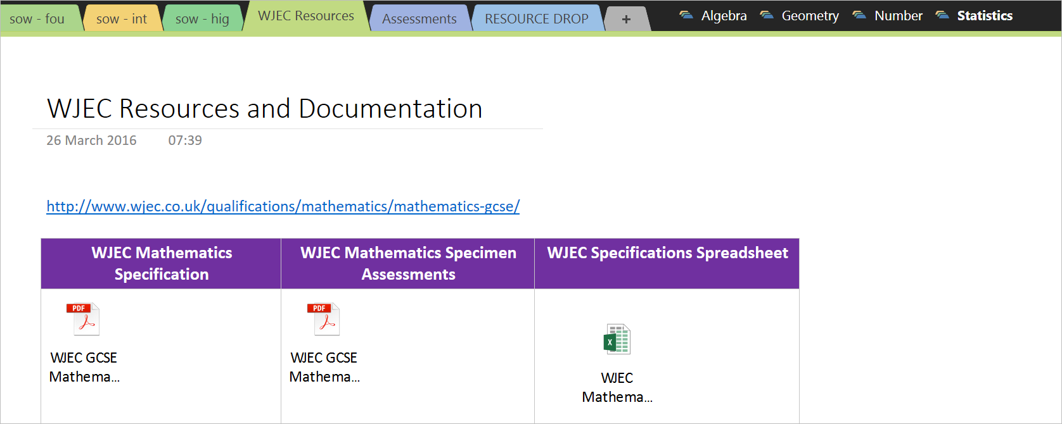Viewport: 1062px width, 424px height.
Task: Go to the RESOURCE DROP tab
Action: (536, 19)
